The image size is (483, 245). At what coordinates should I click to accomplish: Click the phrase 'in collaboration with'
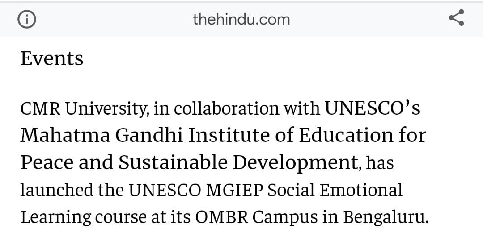[x=236, y=109]
